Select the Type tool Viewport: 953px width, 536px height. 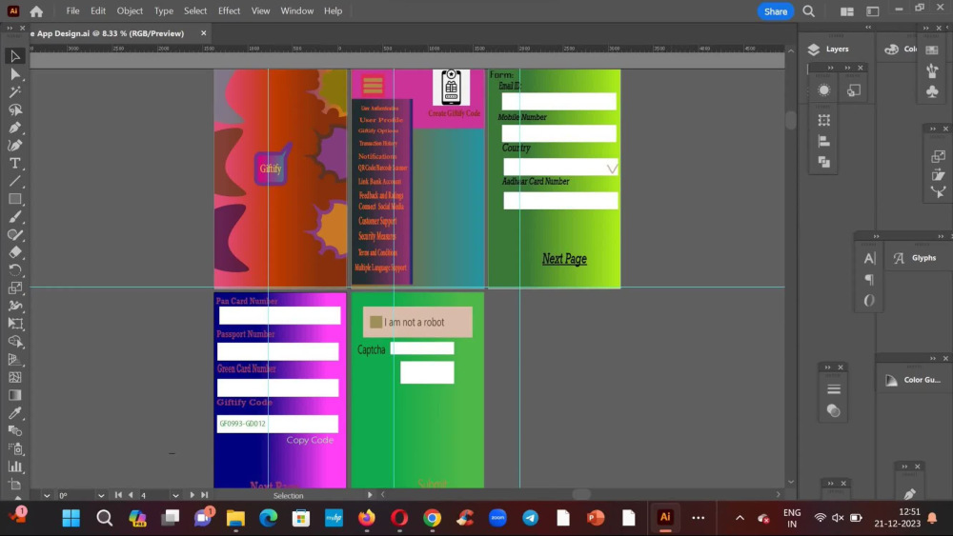point(15,164)
